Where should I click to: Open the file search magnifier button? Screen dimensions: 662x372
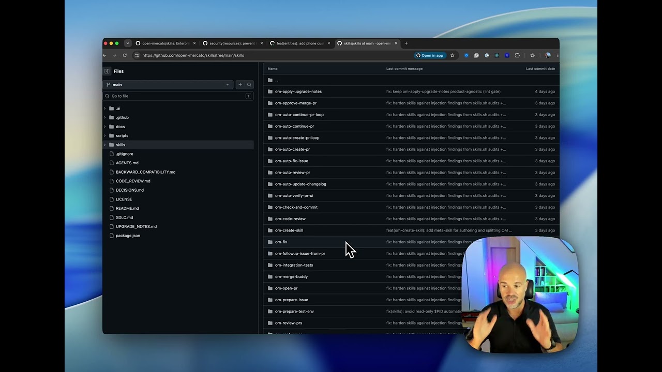(x=249, y=85)
